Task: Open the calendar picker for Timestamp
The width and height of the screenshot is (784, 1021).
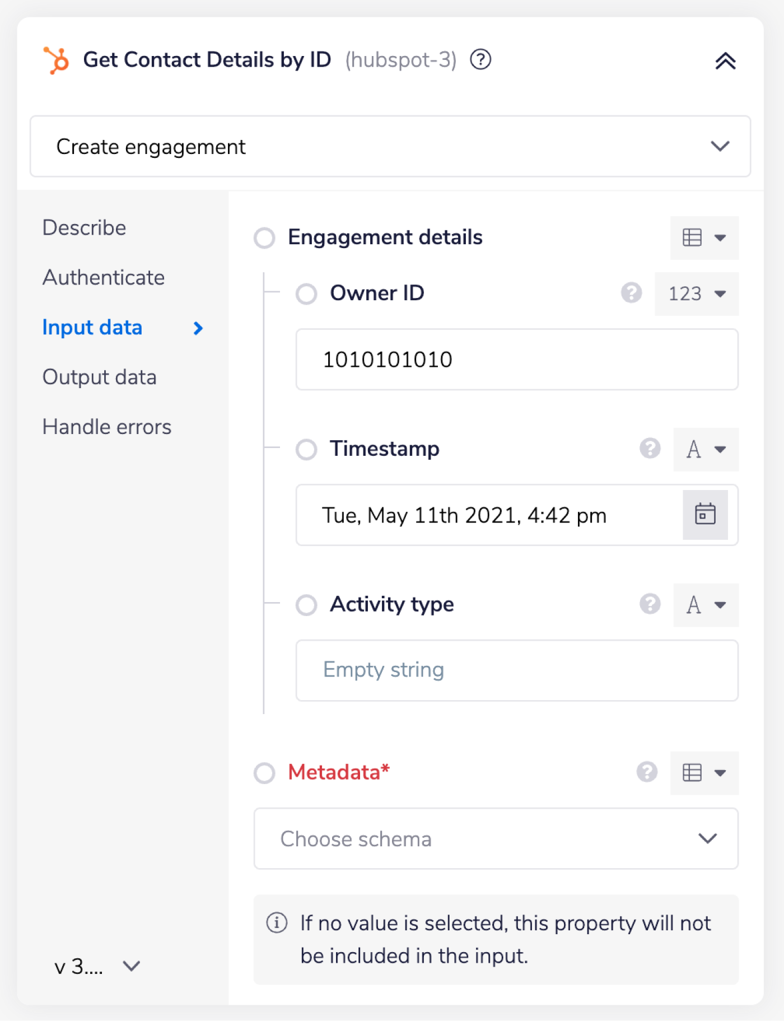Action: [704, 514]
